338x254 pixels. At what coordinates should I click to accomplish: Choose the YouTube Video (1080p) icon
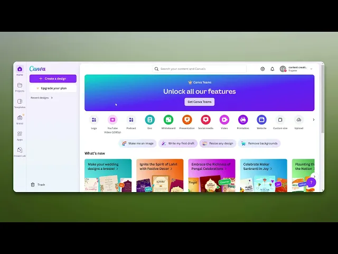coord(112,120)
